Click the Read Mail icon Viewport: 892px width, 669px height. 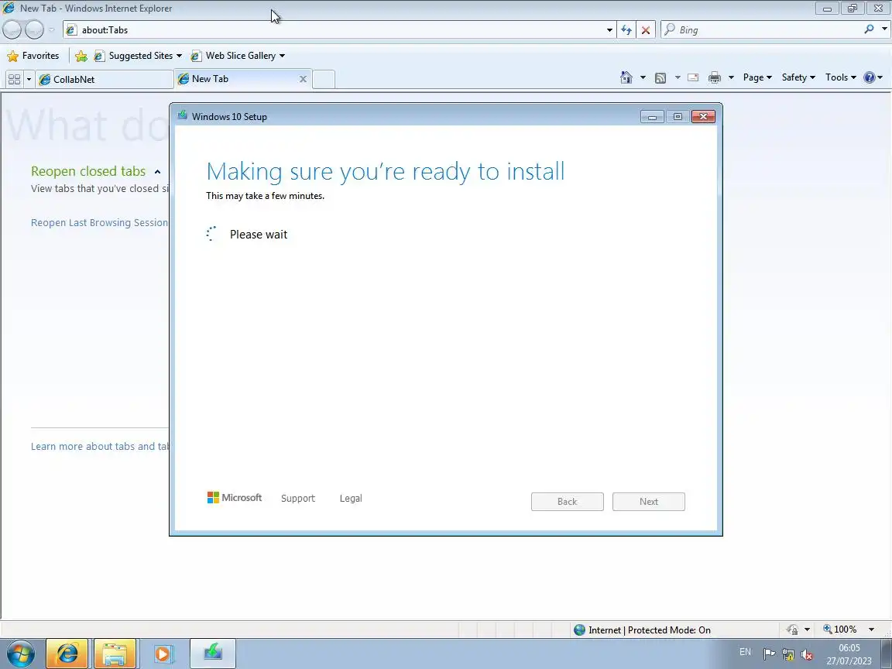pos(693,77)
